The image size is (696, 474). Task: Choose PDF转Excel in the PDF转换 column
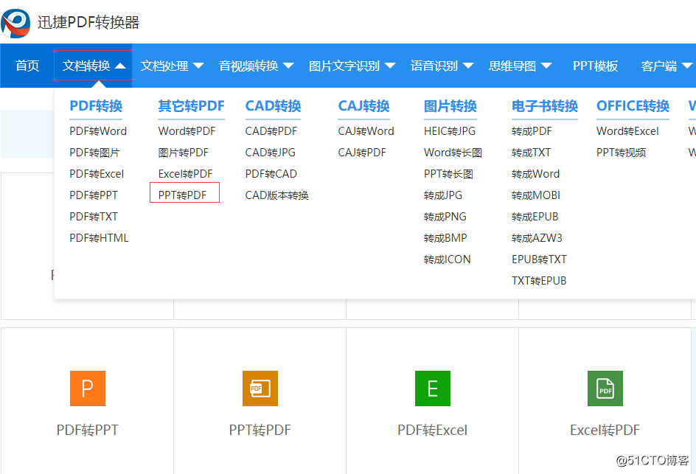click(x=97, y=173)
